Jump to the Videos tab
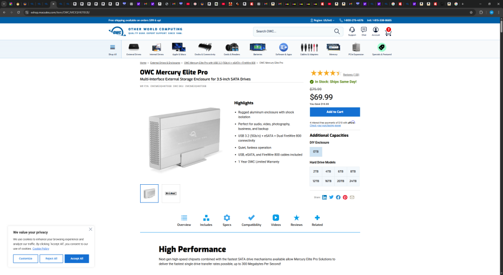Screen dimensions: 503x275 click(275, 220)
